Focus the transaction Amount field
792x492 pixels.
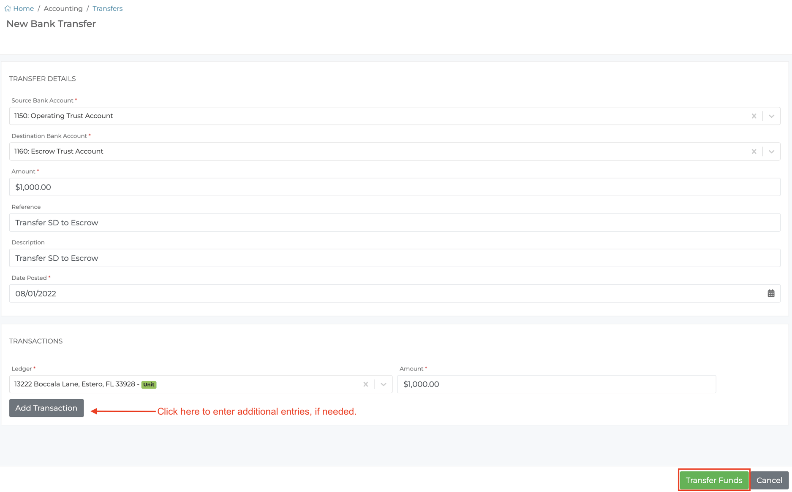click(556, 384)
